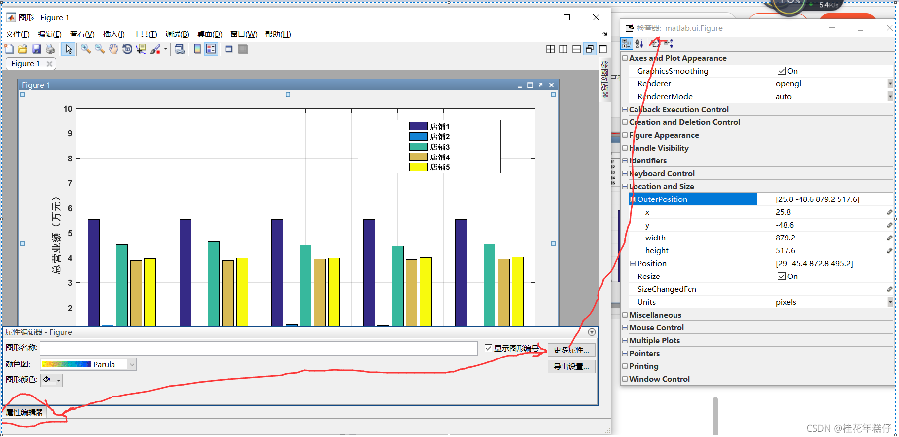Sort inspector properties alphabetically
Image resolution: width=899 pixels, height=437 pixels.
639,43
